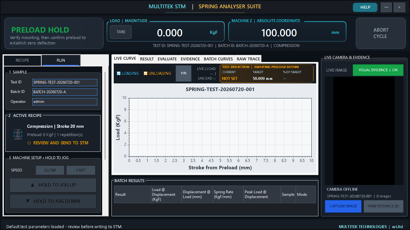Open the RESULT tab

pyautogui.click(x=147, y=59)
